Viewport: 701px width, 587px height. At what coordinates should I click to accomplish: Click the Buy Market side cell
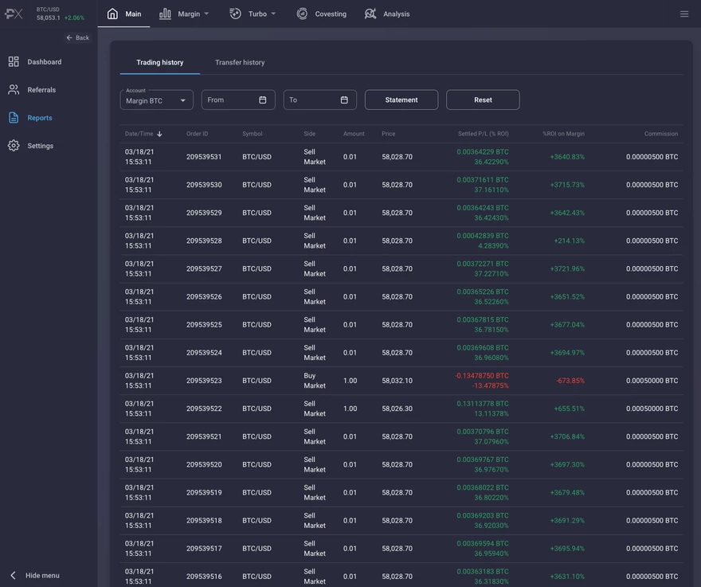pyautogui.click(x=315, y=381)
